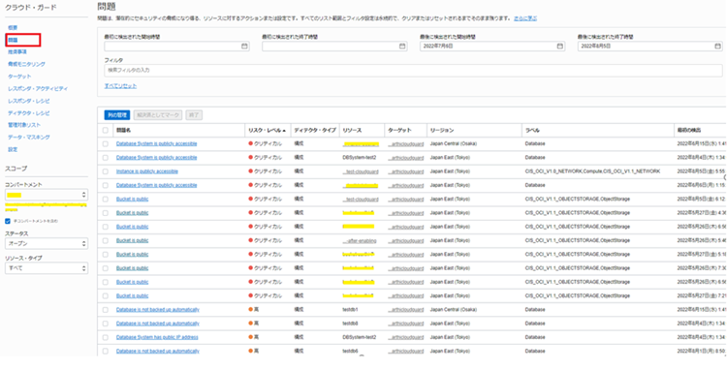Select checkbox for the testdb1 row
This screenshot has width=727, height=370.
(x=106, y=309)
